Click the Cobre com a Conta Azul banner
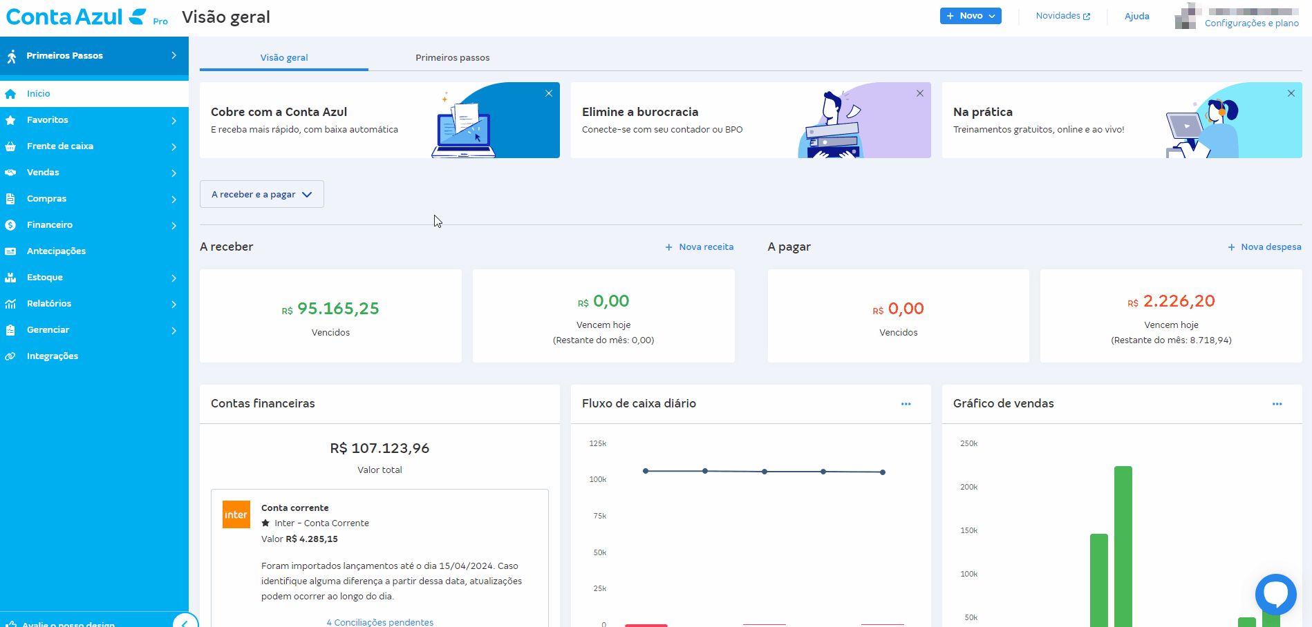This screenshot has height=627, width=1312. [x=379, y=120]
